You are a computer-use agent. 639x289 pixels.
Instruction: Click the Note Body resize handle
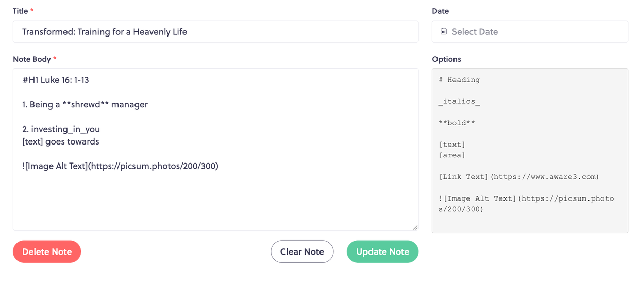point(415,227)
